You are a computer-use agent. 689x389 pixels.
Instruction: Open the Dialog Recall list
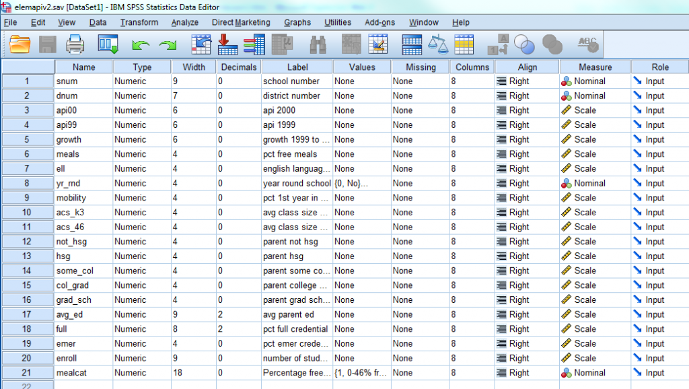click(x=106, y=44)
